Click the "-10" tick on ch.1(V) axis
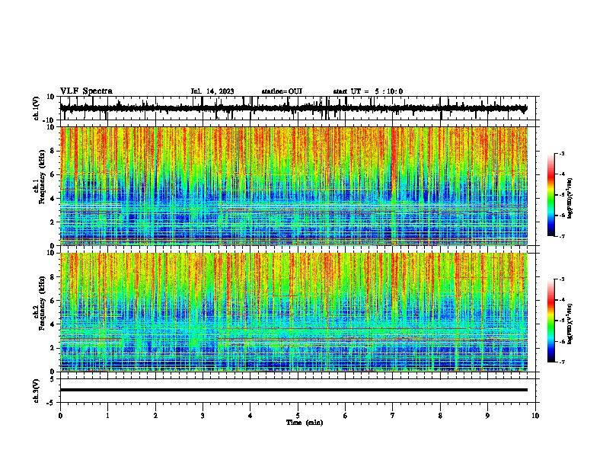 pyautogui.click(x=49, y=120)
